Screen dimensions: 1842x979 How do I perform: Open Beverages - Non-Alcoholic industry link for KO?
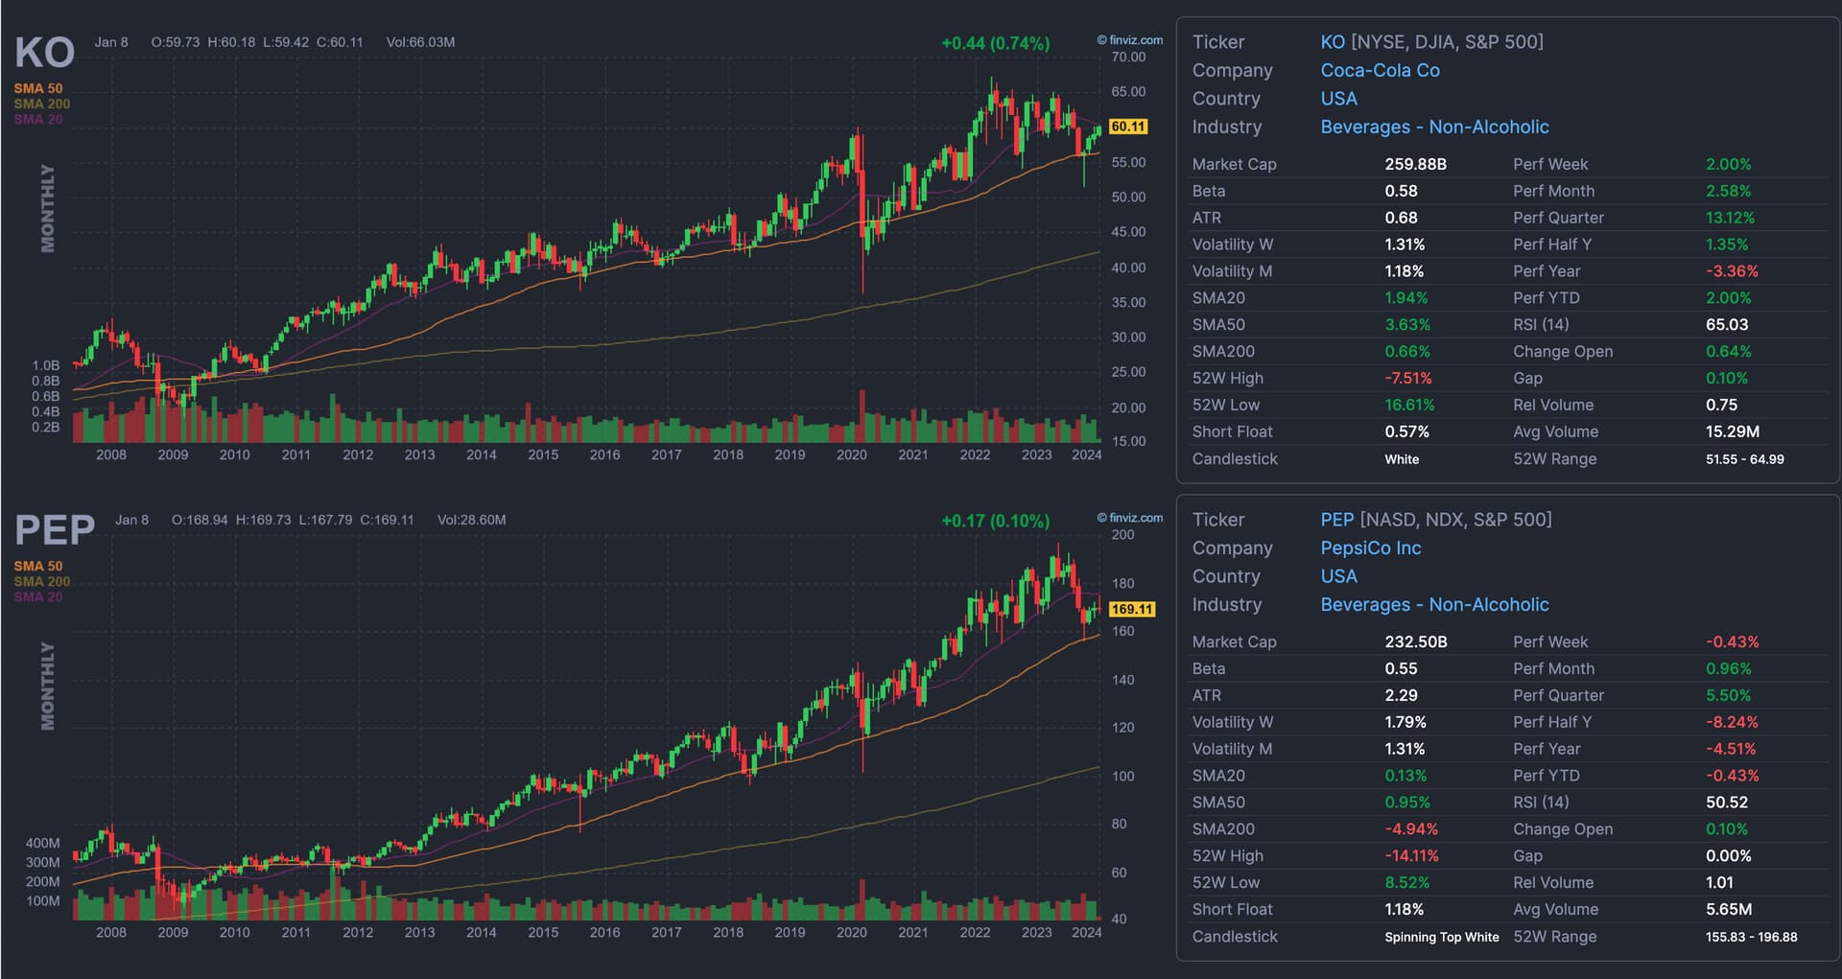[1433, 127]
